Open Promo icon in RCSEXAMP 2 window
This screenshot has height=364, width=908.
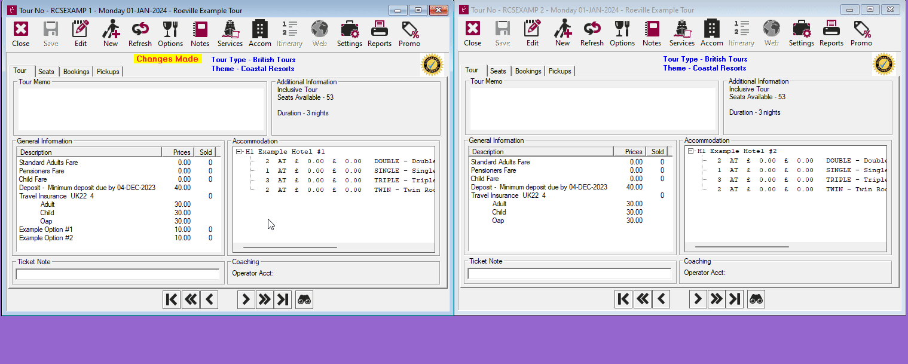pyautogui.click(x=861, y=33)
